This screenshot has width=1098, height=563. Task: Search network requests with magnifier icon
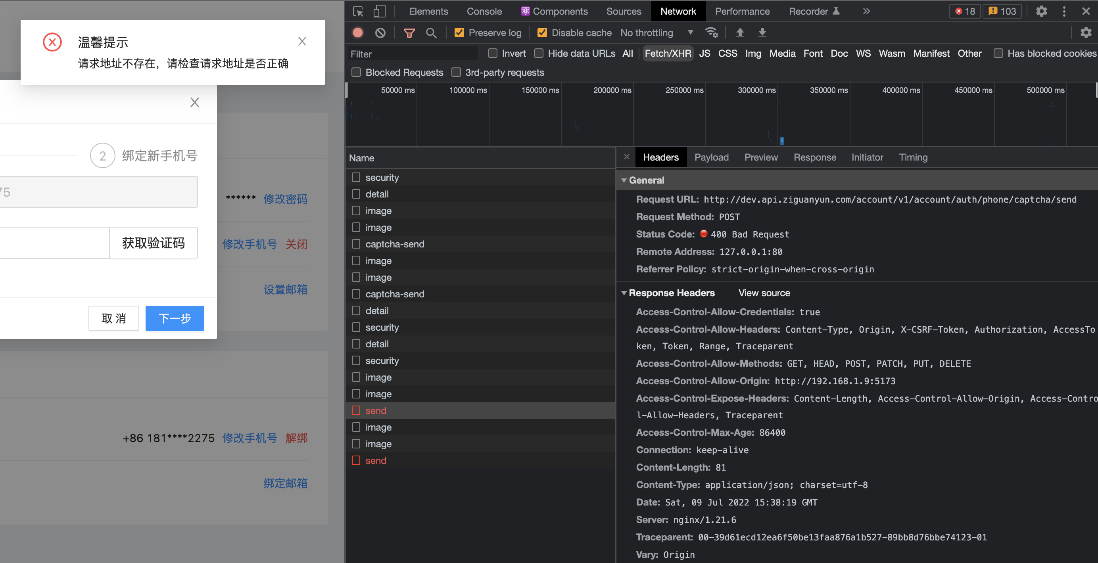tap(431, 33)
